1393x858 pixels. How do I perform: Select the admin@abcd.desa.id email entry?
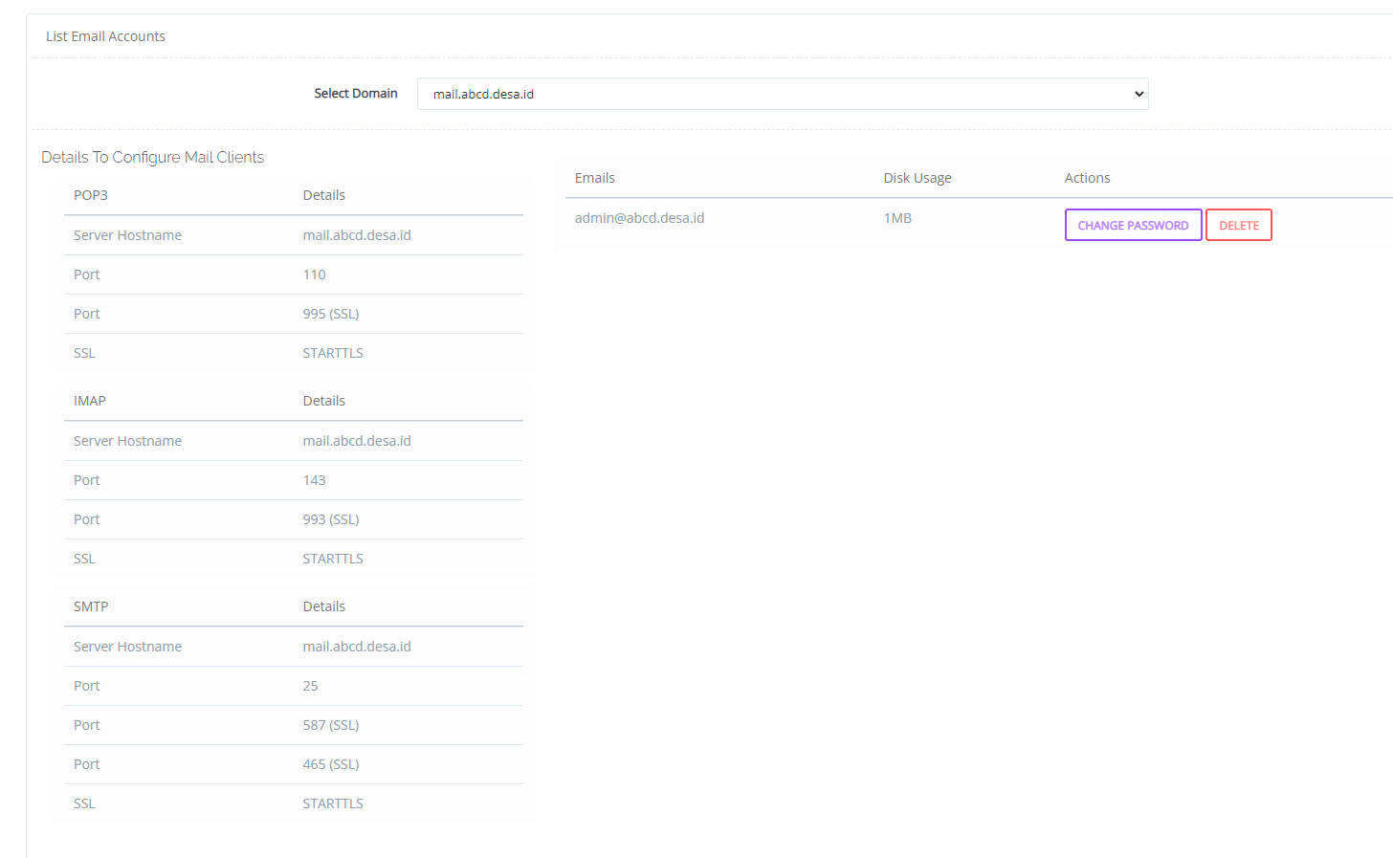pos(639,218)
